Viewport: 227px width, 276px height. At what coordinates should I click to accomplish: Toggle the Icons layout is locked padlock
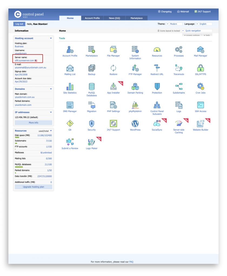pos(158,31)
